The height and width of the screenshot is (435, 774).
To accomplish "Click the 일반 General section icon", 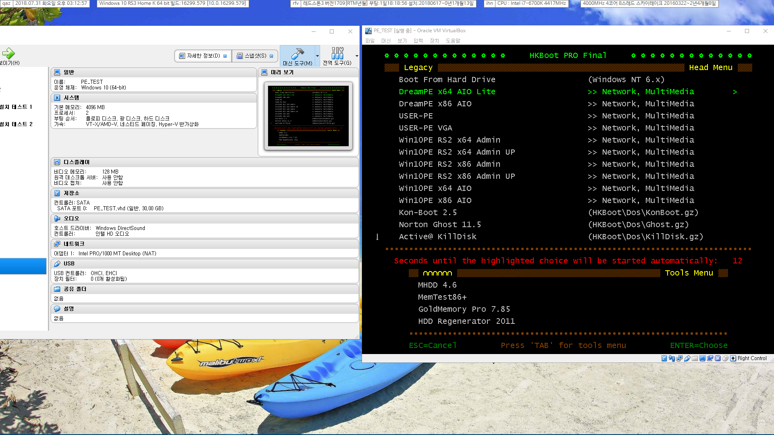I will [57, 72].
